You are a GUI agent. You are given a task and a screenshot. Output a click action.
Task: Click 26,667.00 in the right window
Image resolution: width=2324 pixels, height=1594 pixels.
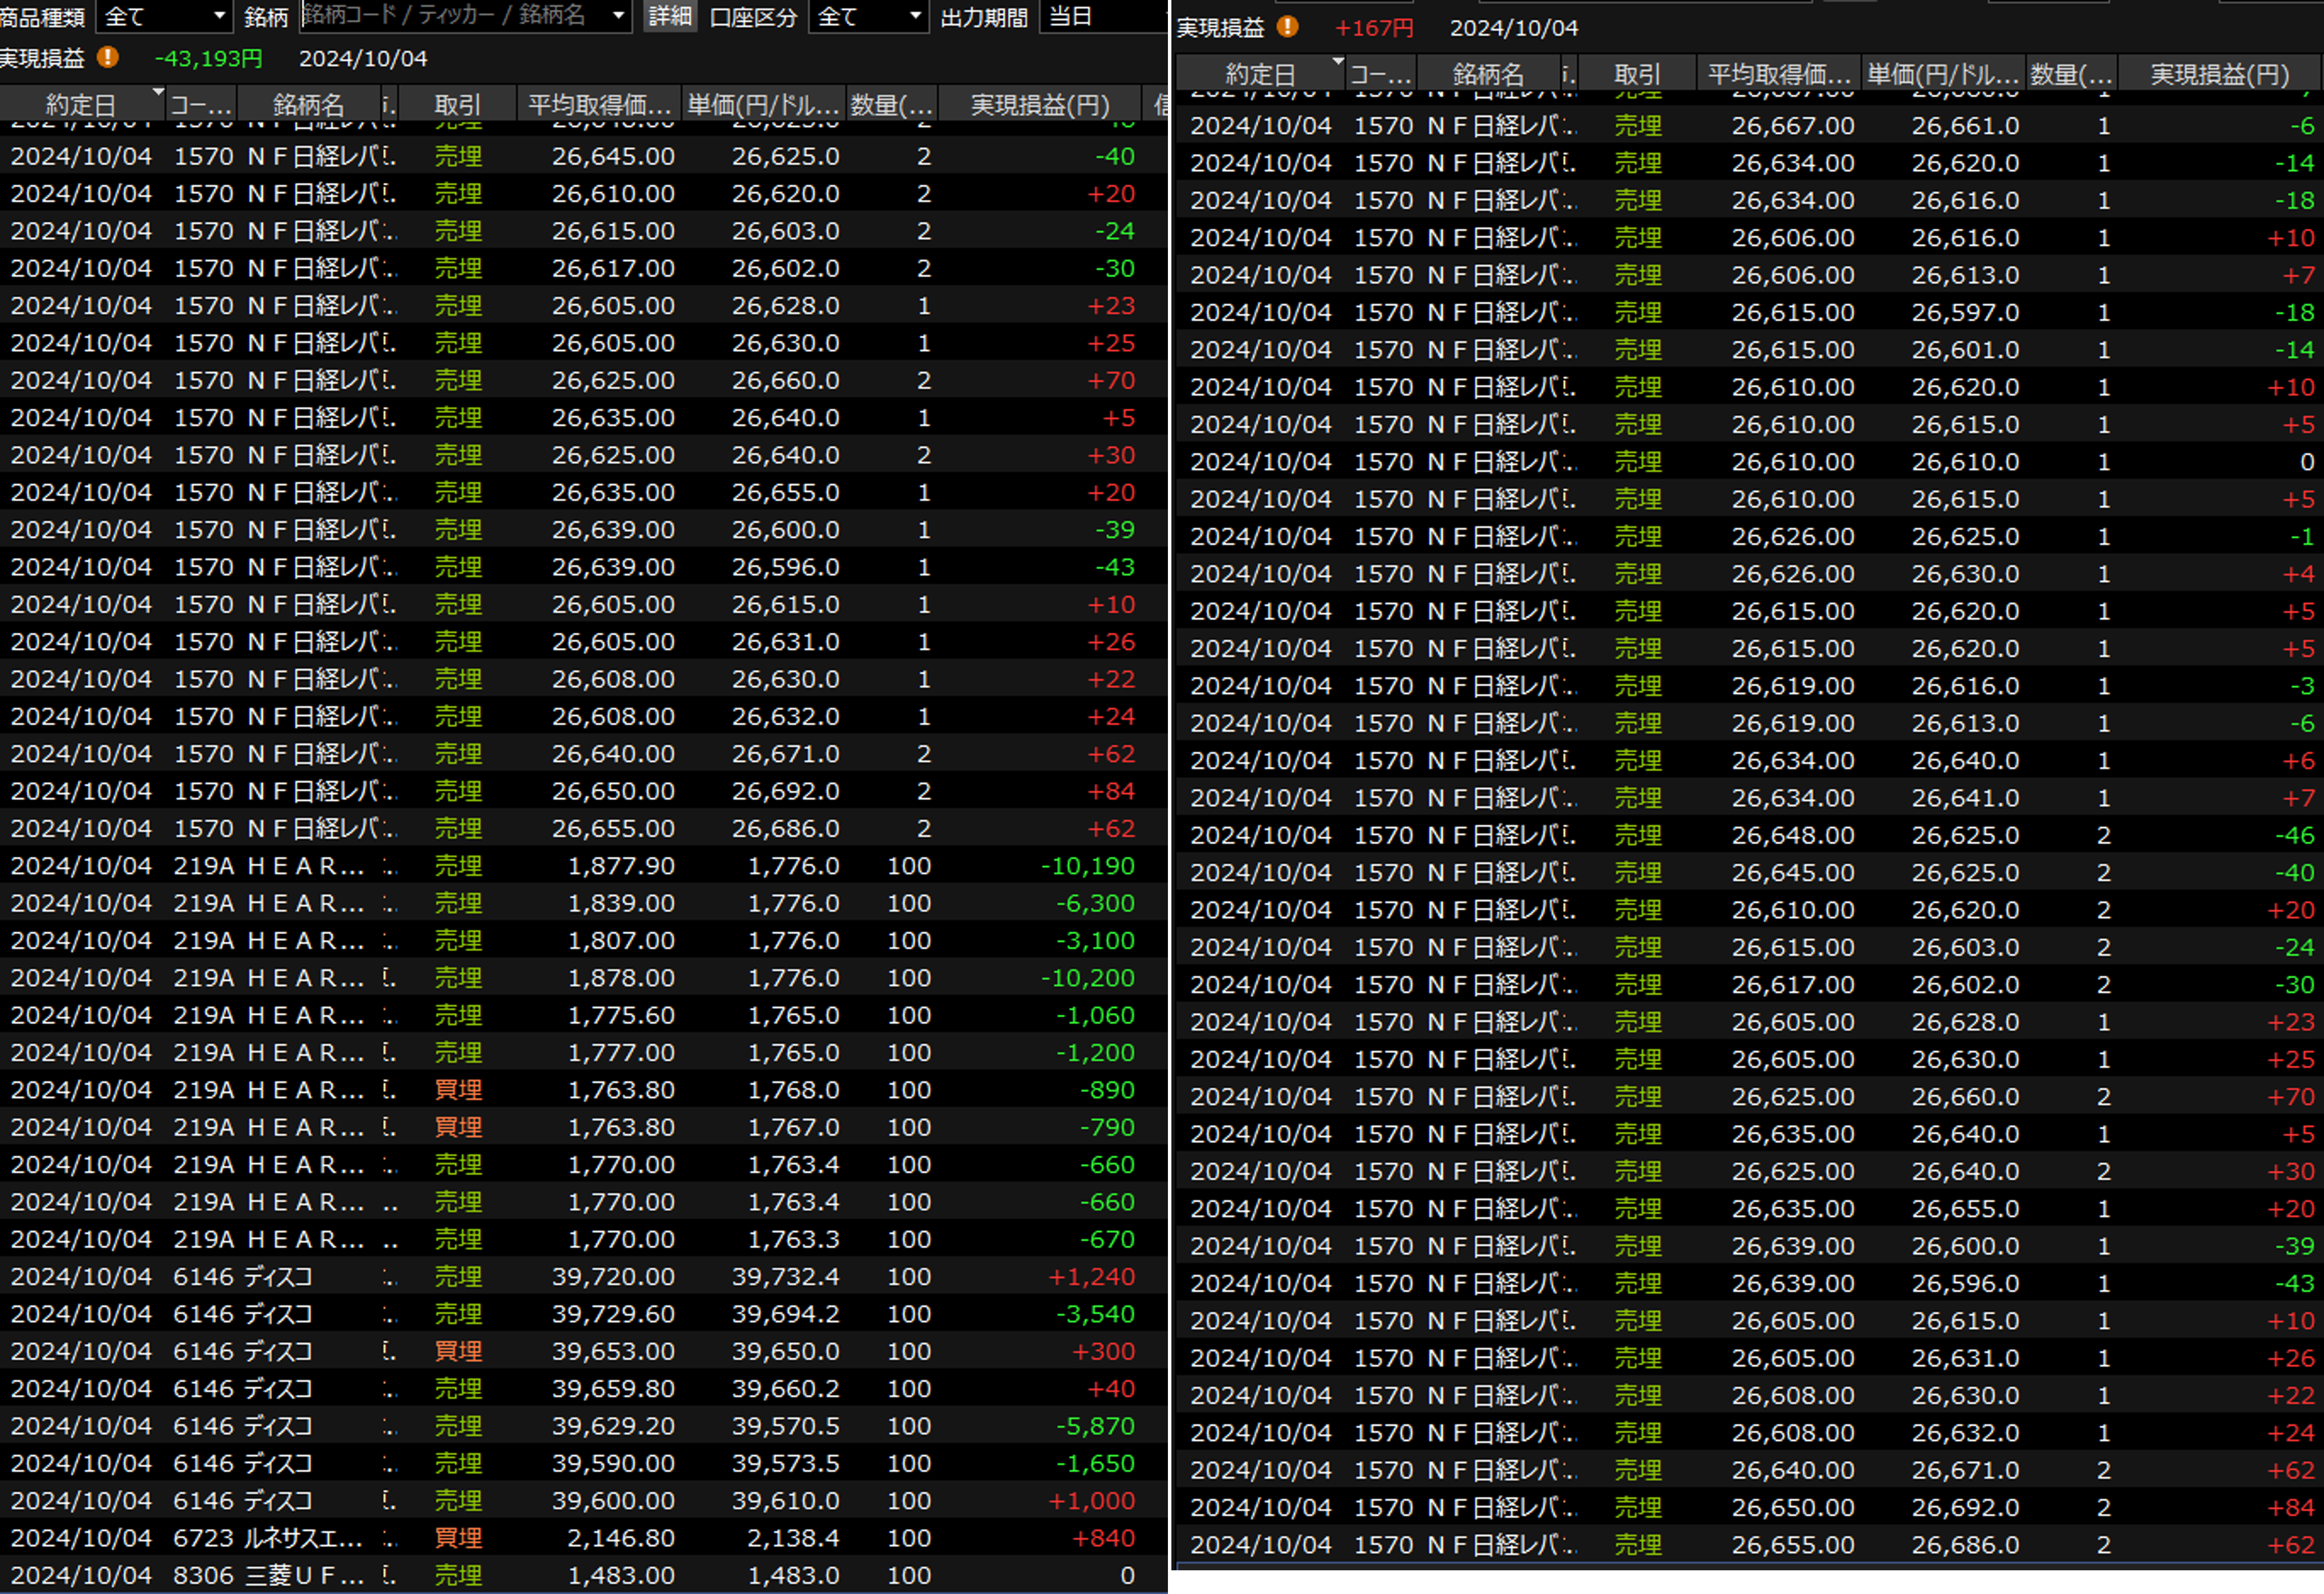coord(1793,125)
